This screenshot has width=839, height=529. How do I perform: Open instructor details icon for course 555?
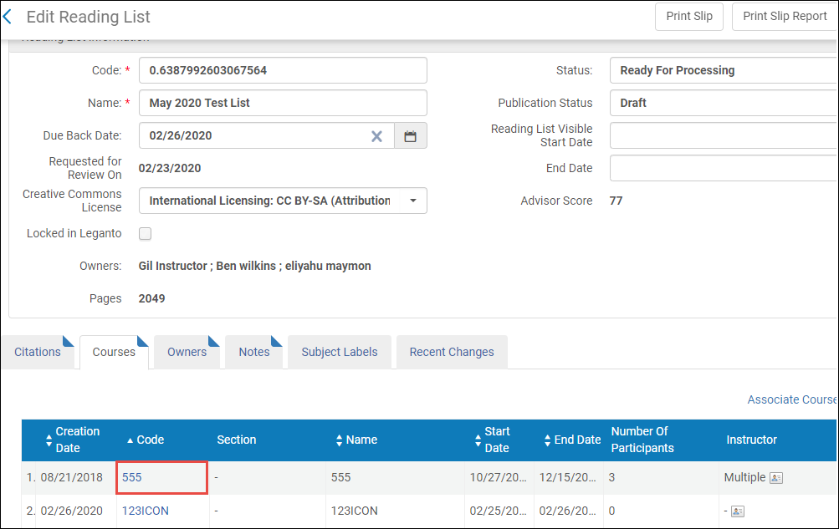point(776,478)
